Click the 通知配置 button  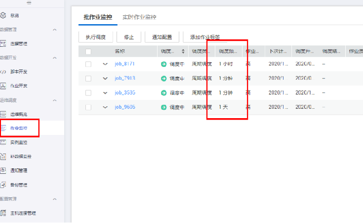161,37
